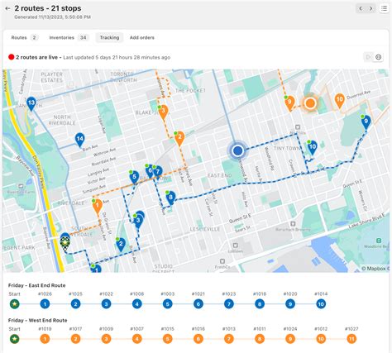Open the Inventories tab
Image resolution: width=392 pixels, height=353 pixels.
69,37
